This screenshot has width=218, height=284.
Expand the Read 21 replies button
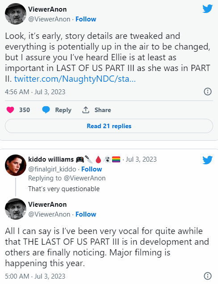(109, 126)
